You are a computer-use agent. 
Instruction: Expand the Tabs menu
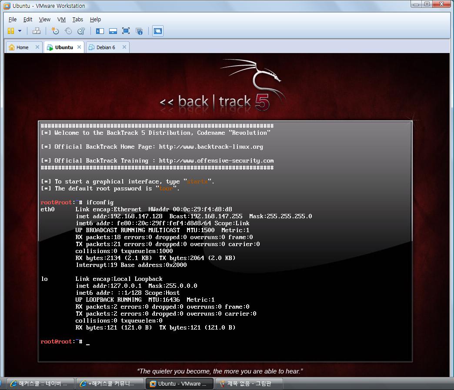click(78, 19)
